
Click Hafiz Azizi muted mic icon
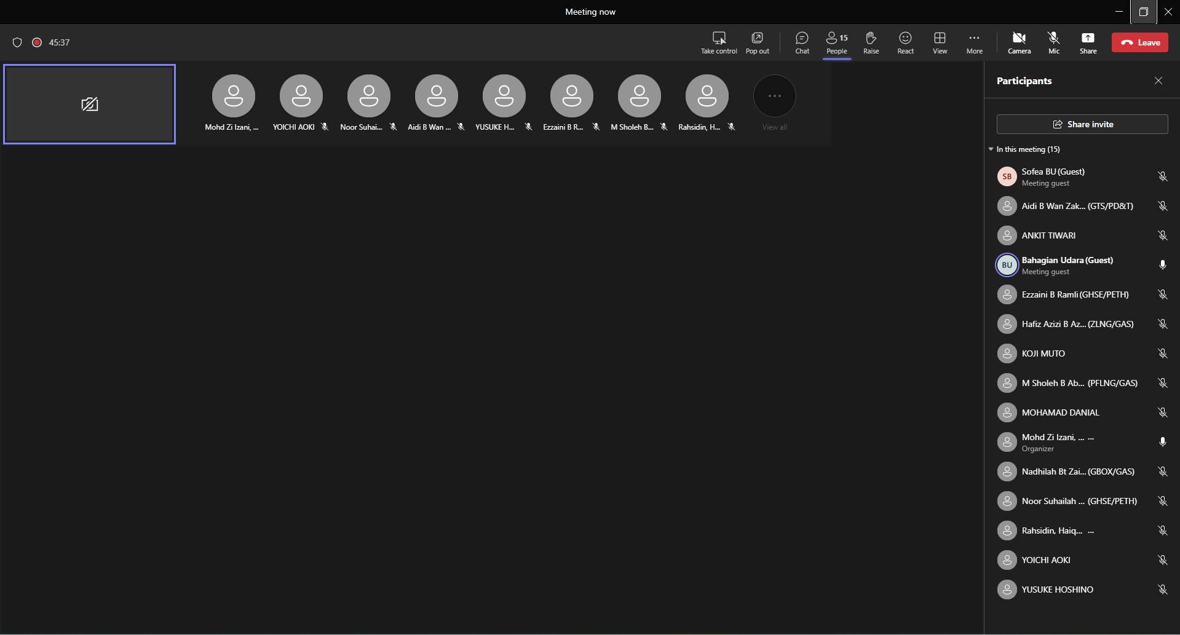[x=1162, y=324]
